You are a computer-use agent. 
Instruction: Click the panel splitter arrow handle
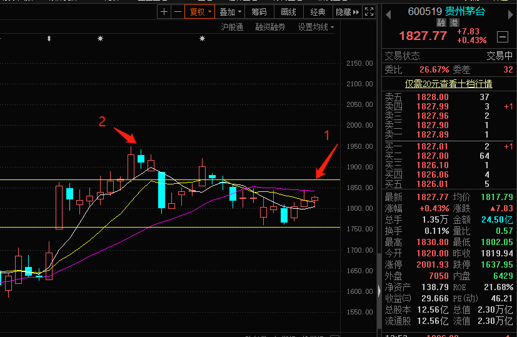(379, 291)
